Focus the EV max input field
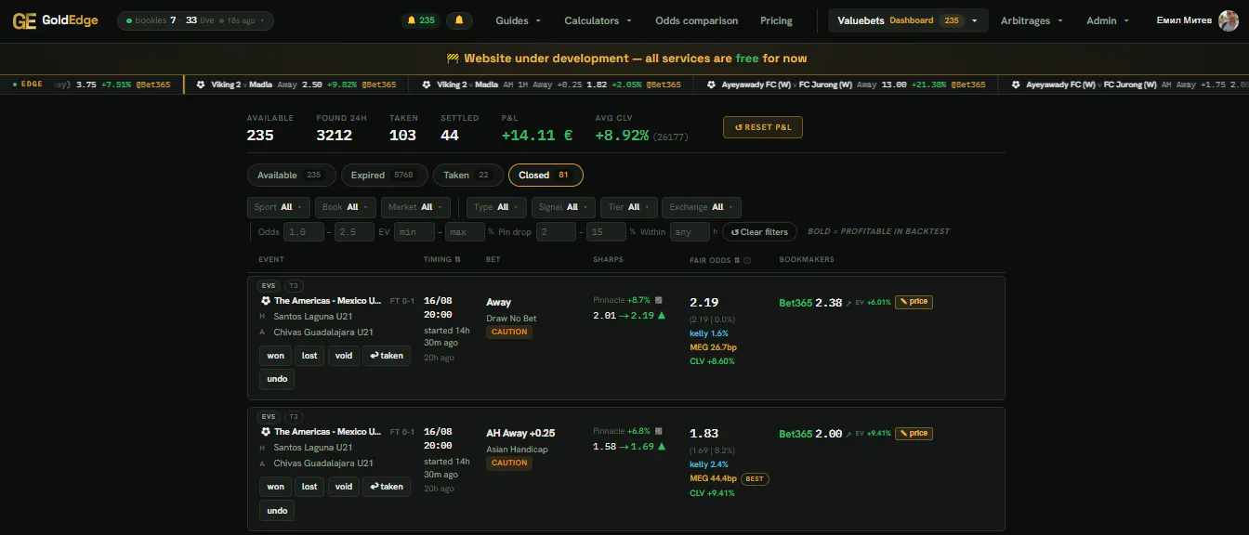 tap(465, 232)
